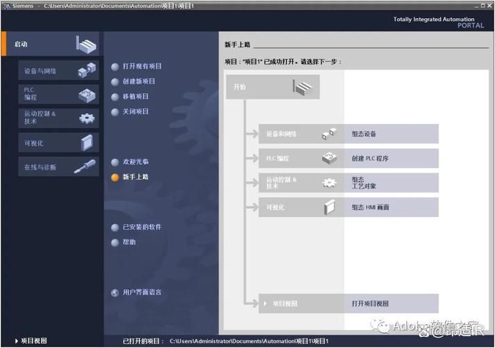The width and height of the screenshot is (495, 348).
Task: Open the PLC 编程 portal
Action: click(x=58, y=94)
